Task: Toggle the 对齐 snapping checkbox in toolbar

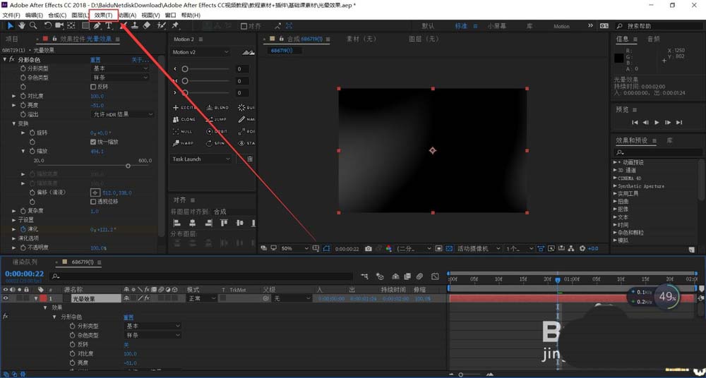Action: (x=244, y=26)
